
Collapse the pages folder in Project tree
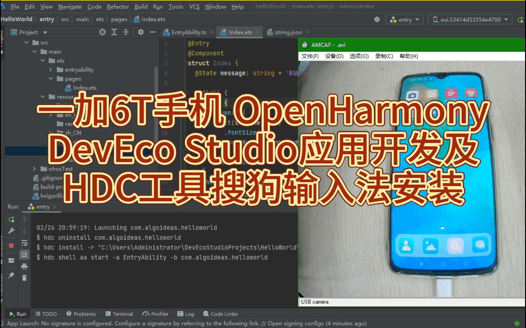(51, 78)
